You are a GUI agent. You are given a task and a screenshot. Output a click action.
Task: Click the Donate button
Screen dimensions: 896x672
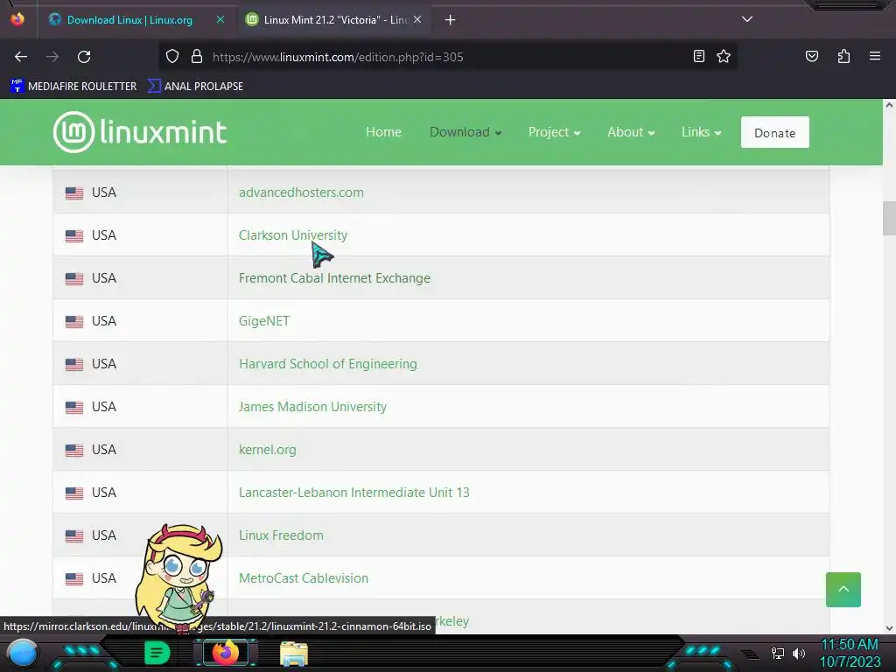[x=775, y=133]
